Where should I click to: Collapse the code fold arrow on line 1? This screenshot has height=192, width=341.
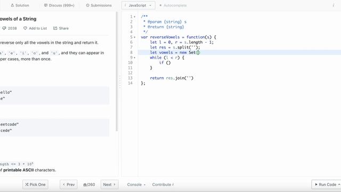pos(135,17)
